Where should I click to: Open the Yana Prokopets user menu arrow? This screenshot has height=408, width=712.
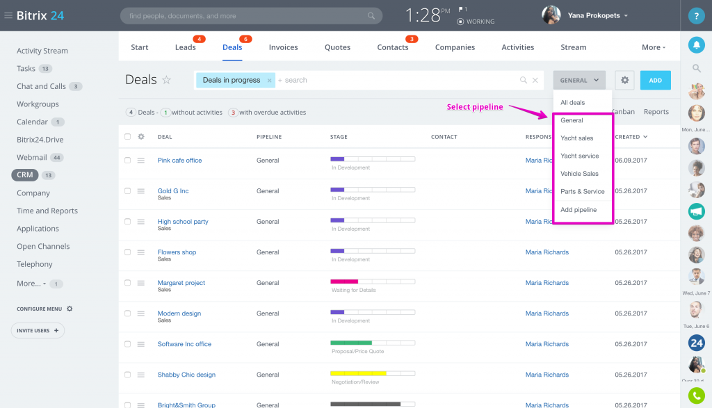pos(626,16)
